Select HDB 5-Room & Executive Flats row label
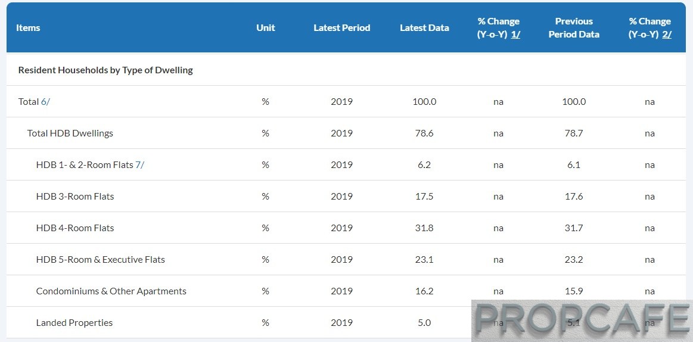This screenshot has height=342, width=693. pyautogui.click(x=101, y=260)
